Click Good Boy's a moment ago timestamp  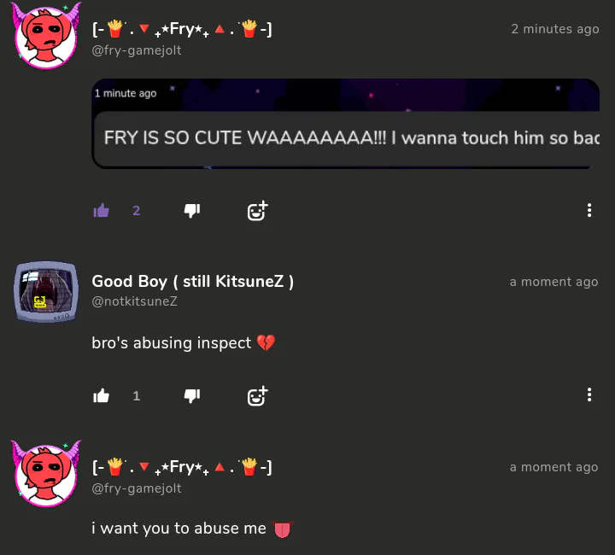click(553, 282)
